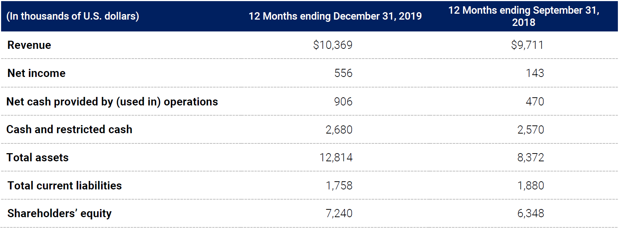Click the 2018 cash value 2,570

tap(530, 130)
